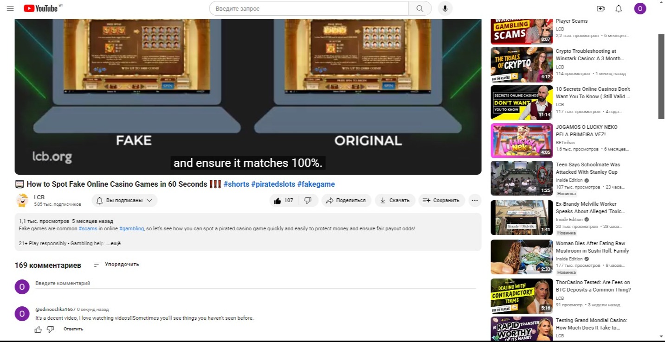Open #gambling hashtag in description
This screenshot has width=665, height=342.
131,228
